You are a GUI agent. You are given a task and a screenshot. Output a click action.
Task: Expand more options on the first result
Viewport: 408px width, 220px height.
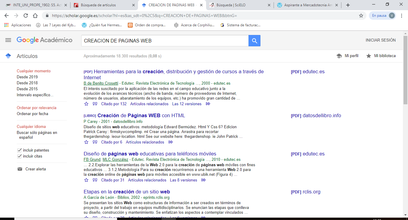[208, 104]
